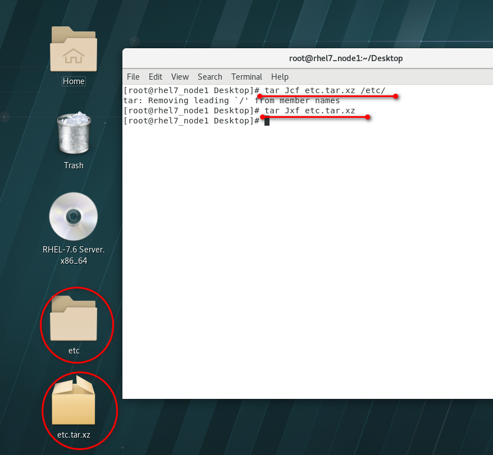Click the 'RHEL-7.6 Server. x86_64' label
The width and height of the screenshot is (493, 455).
74,255
